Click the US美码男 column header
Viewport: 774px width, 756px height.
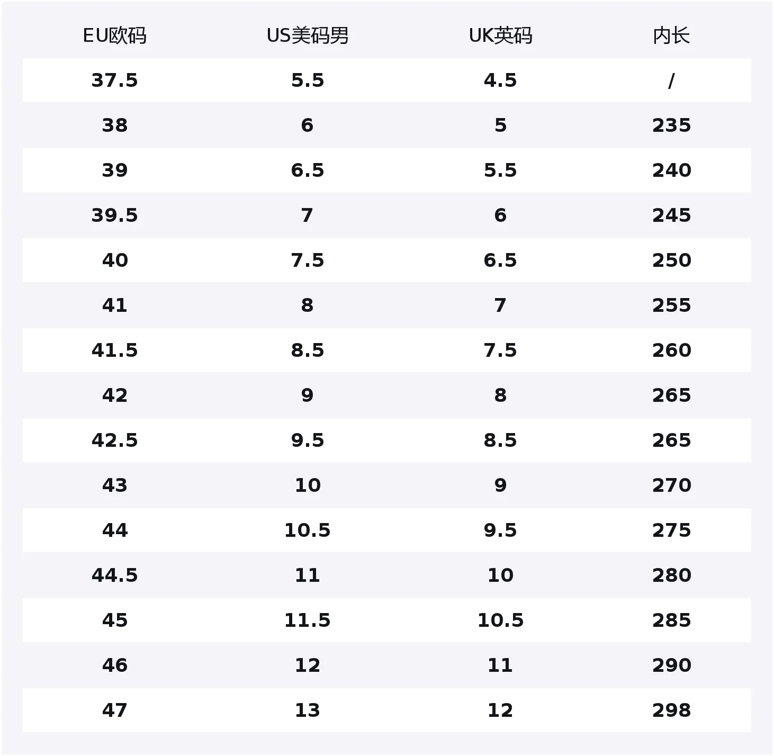[308, 35]
